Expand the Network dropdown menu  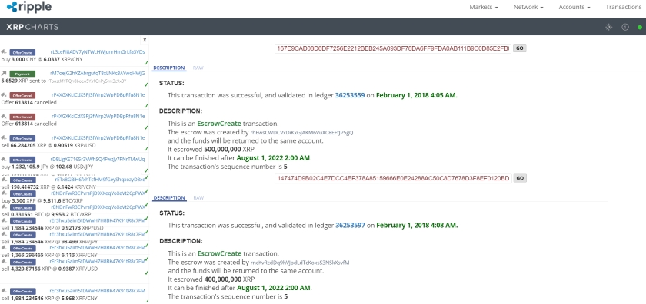tap(528, 7)
